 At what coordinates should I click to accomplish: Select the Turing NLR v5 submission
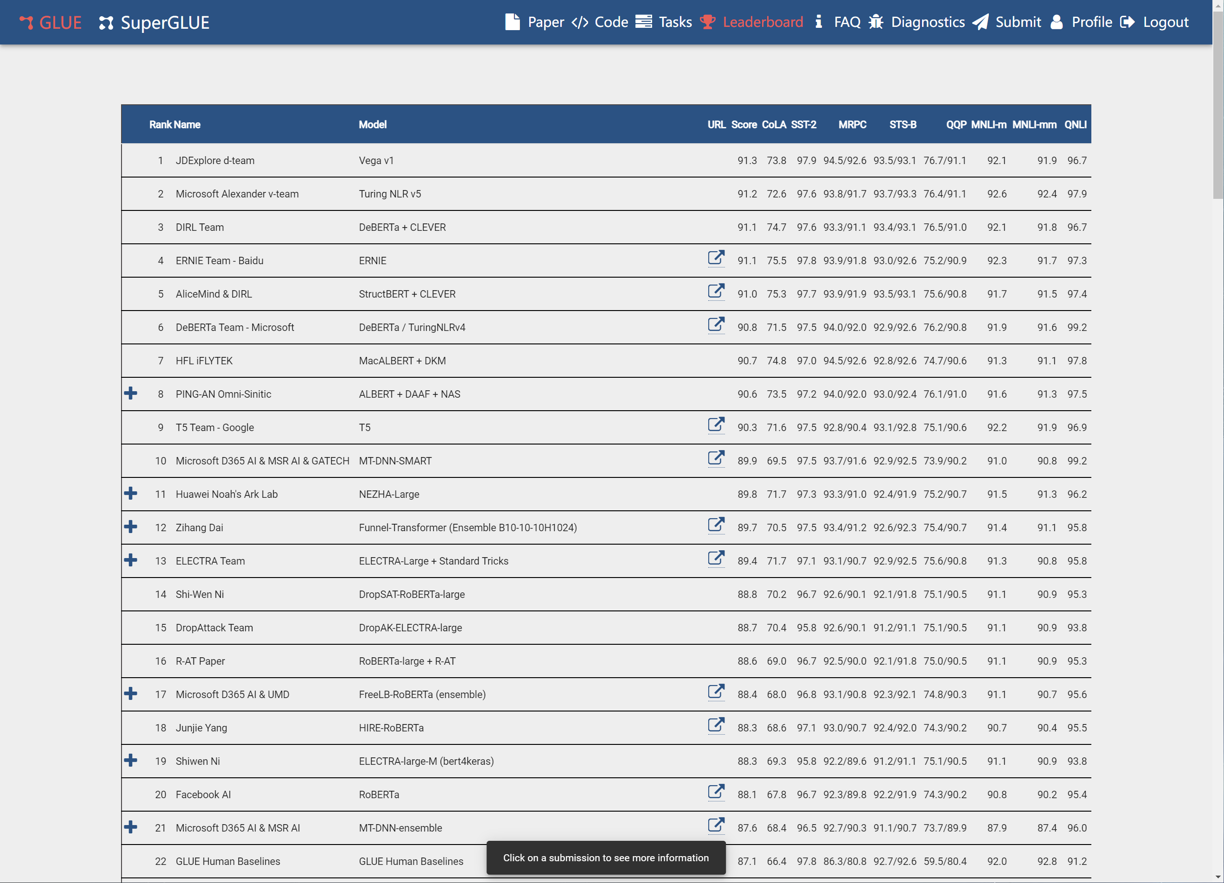pyautogui.click(x=606, y=194)
